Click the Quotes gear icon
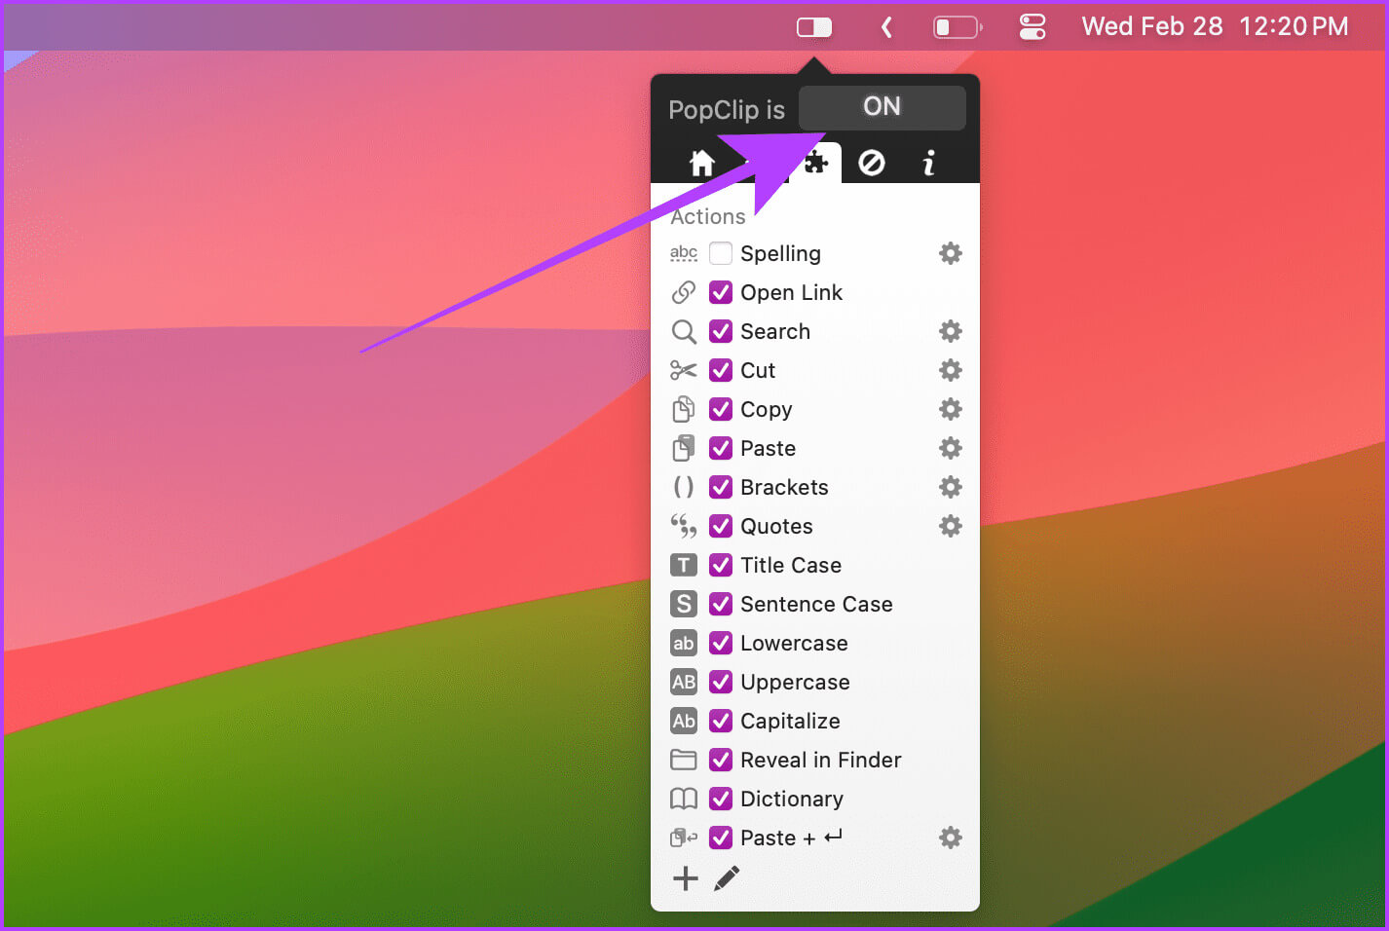The image size is (1389, 931). pyautogui.click(x=951, y=526)
